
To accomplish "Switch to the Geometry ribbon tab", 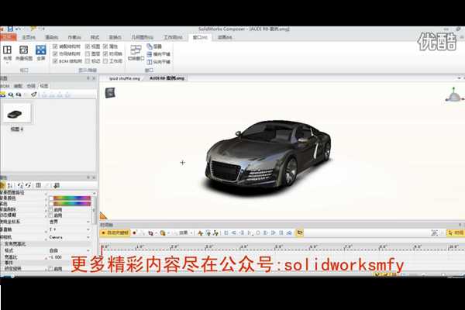I will [142, 37].
